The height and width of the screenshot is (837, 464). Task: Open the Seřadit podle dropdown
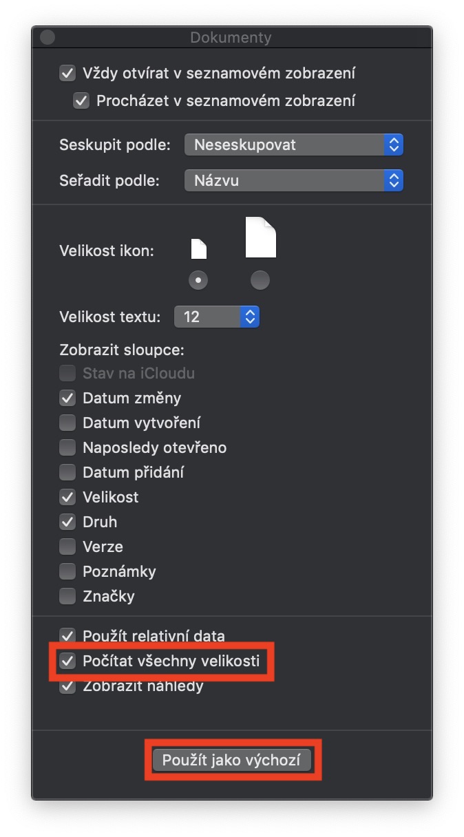(x=294, y=181)
